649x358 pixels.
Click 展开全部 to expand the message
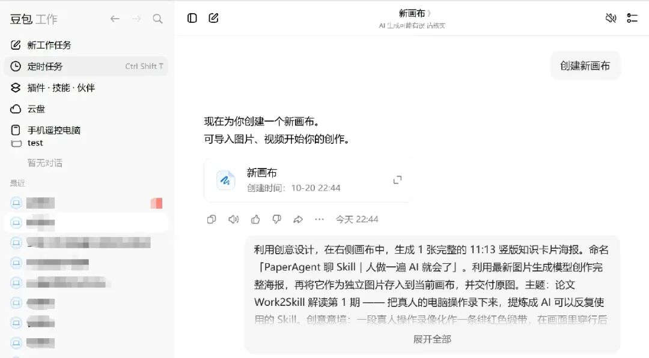[x=432, y=339]
